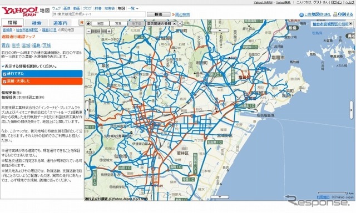Pan map east with right edge arrow
This screenshot has height=213, width=356.
point(352,110)
